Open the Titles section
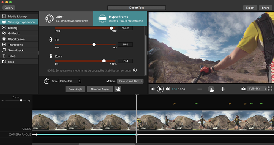The height and width of the screenshot is (145, 274). coord(19,56)
